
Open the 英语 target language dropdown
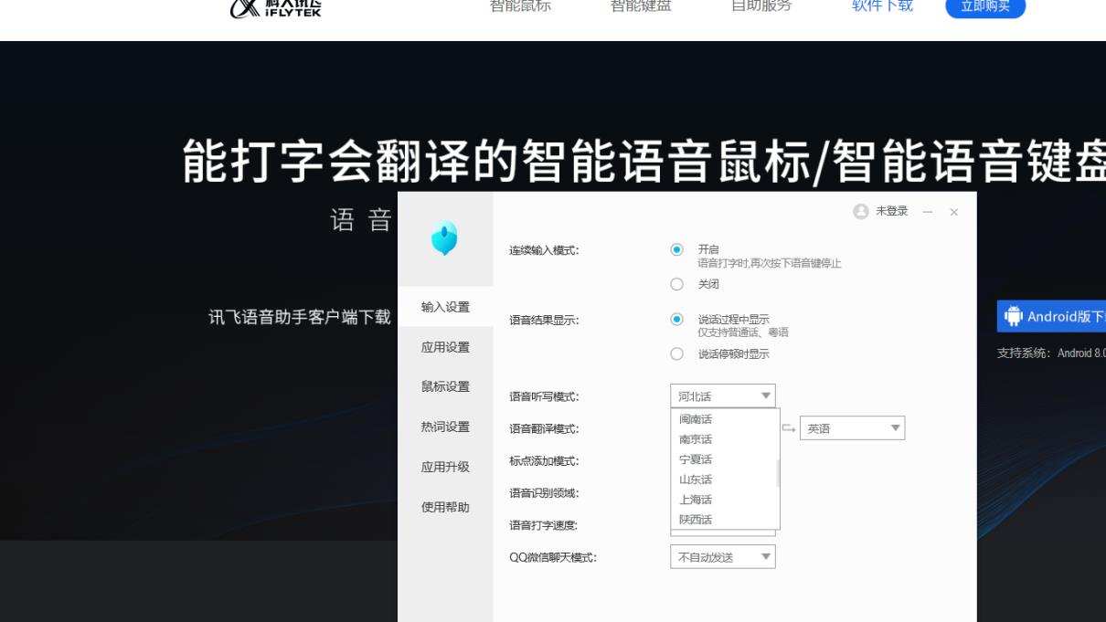click(852, 428)
